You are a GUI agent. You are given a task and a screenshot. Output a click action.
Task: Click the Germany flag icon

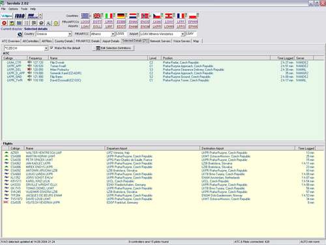(121, 16)
